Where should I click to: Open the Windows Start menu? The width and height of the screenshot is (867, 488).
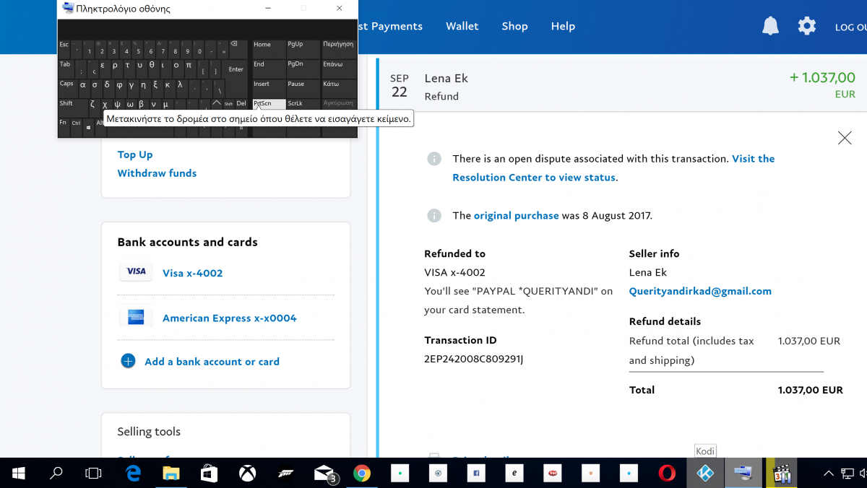[19, 473]
